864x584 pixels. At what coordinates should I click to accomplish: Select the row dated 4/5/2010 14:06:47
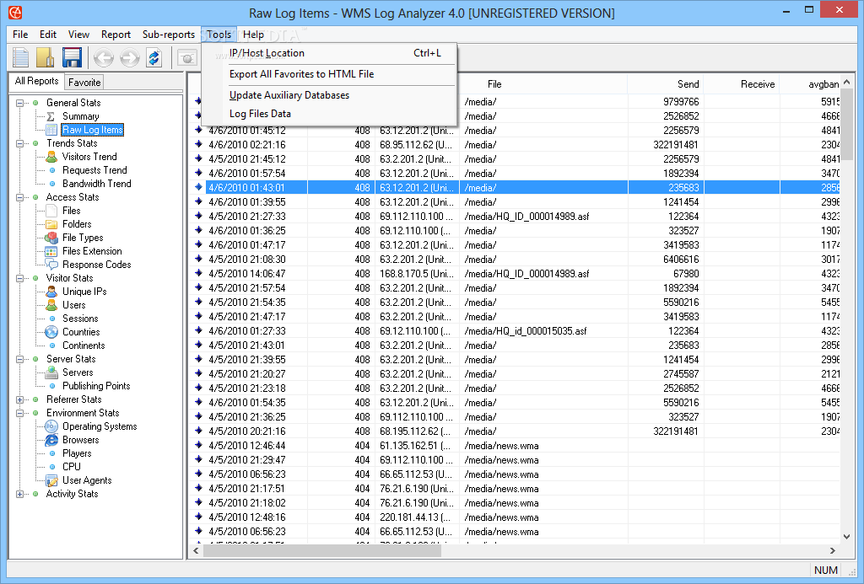516,274
